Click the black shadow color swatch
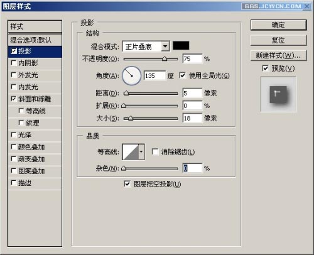Viewport: 314px width, 255px height. click(181, 46)
